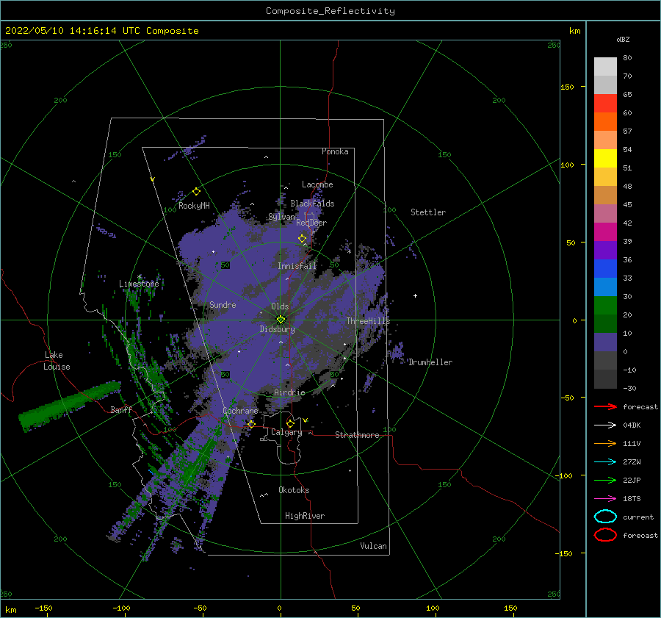Click the yellow radar site marker near Didsbury
661x618 pixels.
coord(281,320)
